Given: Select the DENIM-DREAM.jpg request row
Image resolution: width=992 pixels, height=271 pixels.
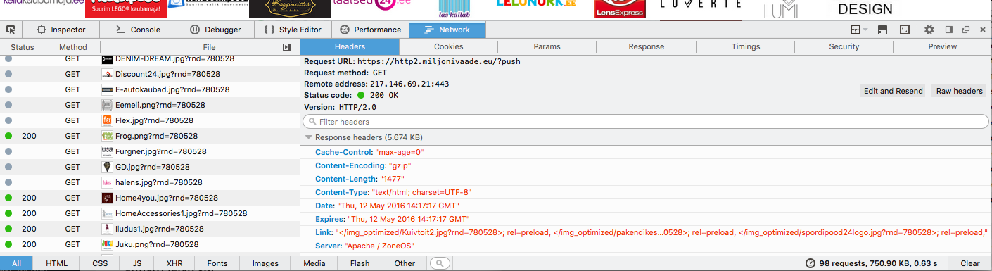Looking at the screenshot, I should pos(150,59).
